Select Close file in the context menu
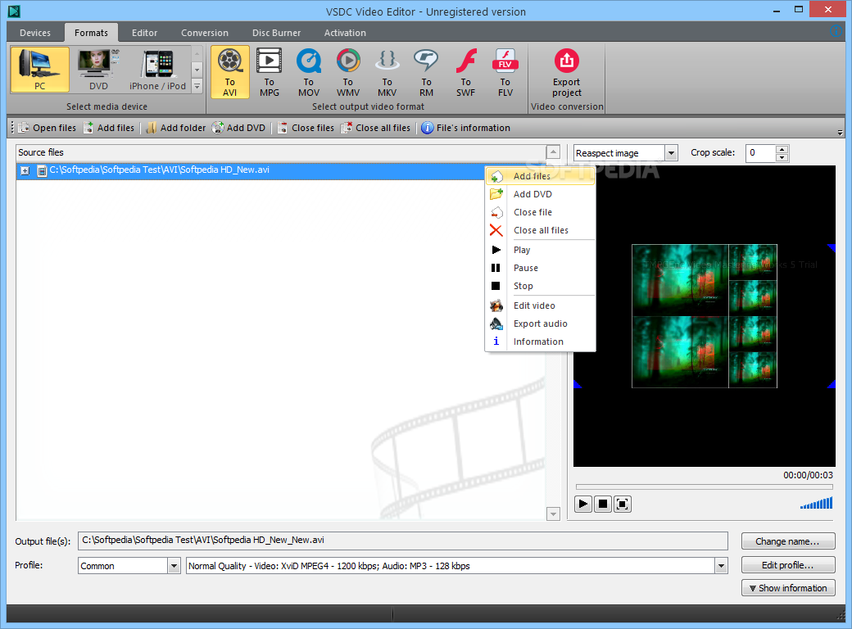 [540, 212]
